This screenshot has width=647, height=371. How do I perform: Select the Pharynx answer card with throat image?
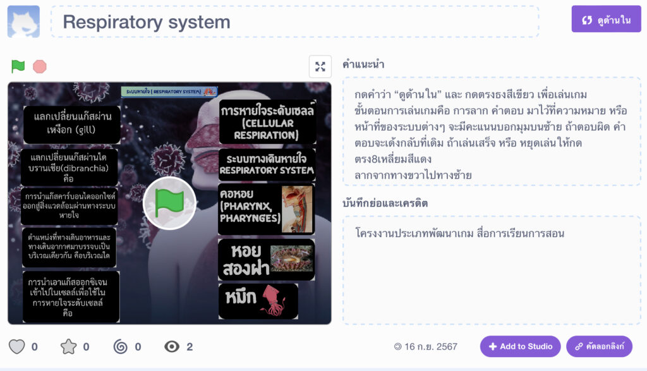(267, 209)
